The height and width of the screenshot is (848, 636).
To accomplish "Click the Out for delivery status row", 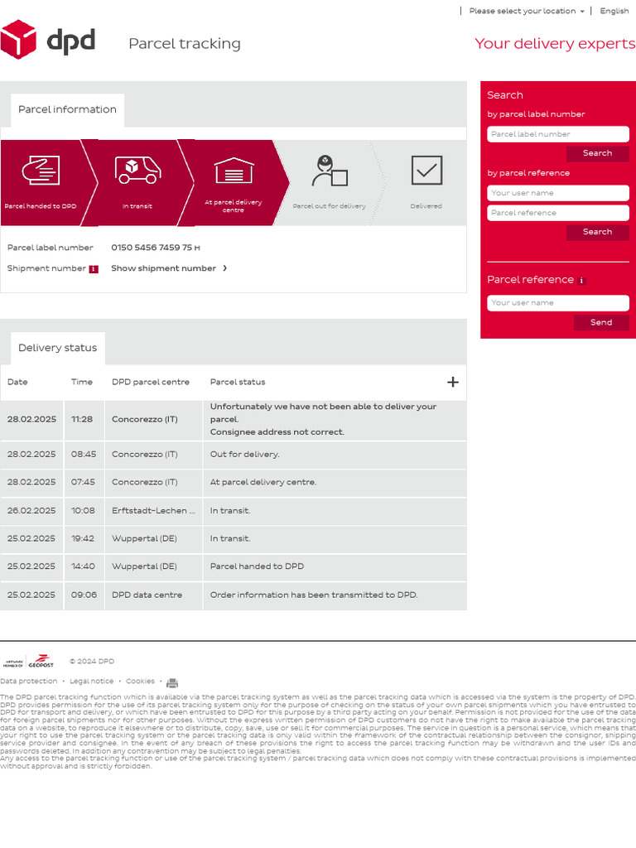I will coord(234,455).
